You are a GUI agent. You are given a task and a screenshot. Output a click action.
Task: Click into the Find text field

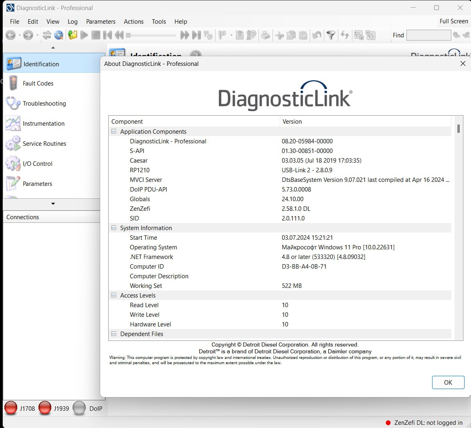click(x=429, y=35)
